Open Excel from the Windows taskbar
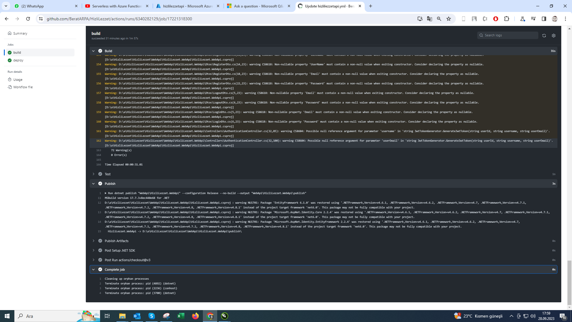The width and height of the screenshot is (572, 322). pos(181,316)
